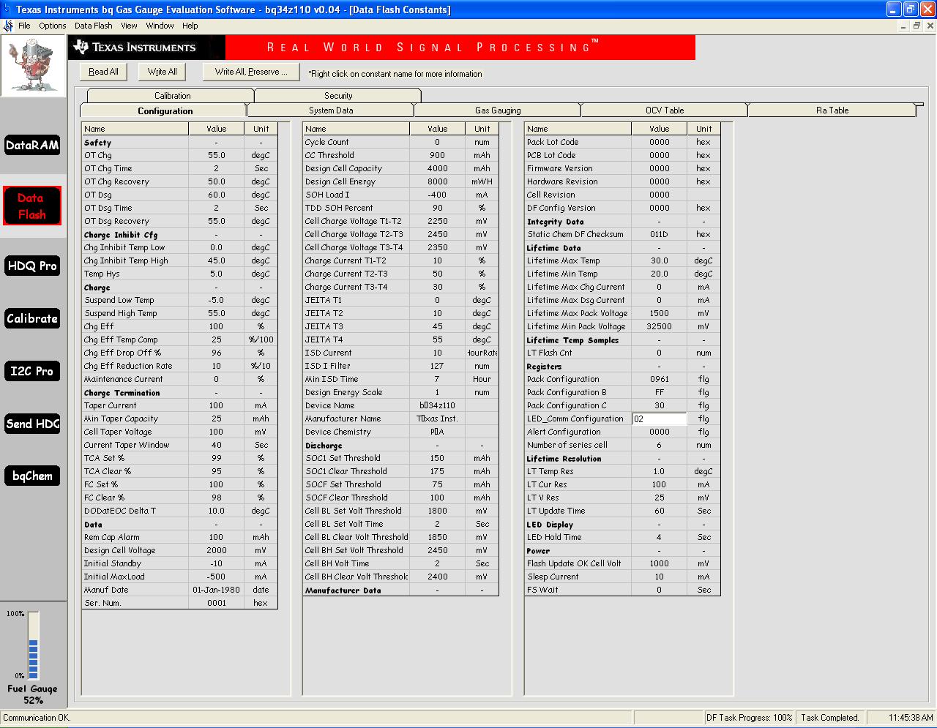This screenshot has height=728, width=937.
Task: Select the Design Cell Capacity value 4000
Action: coord(437,168)
